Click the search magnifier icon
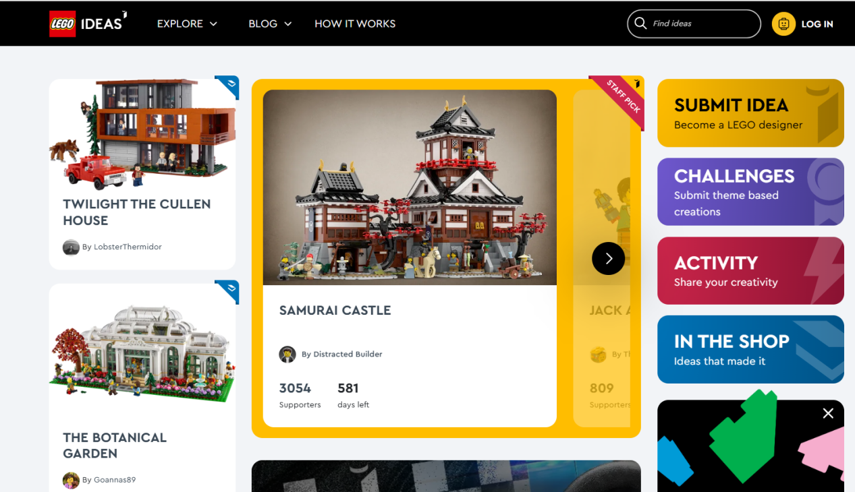This screenshot has height=492, width=855. pyautogui.click(x=640, y=24)
